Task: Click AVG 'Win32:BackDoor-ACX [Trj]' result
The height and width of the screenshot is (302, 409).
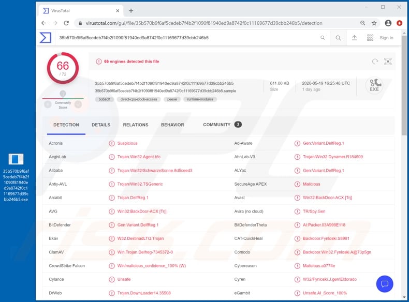Action: pos(142,212)
